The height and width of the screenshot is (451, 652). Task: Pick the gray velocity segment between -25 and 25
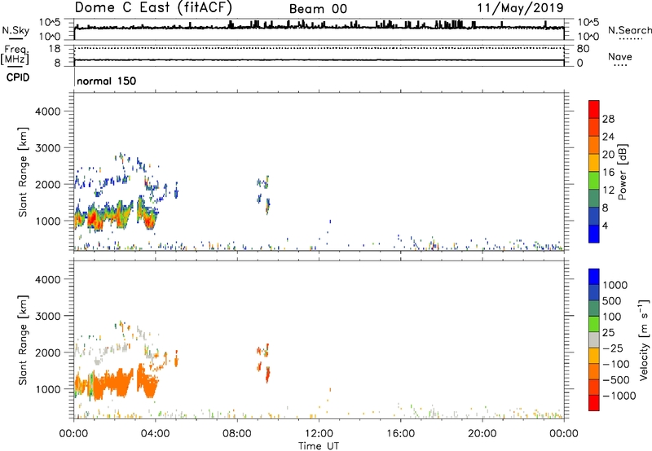pos(594,340)
